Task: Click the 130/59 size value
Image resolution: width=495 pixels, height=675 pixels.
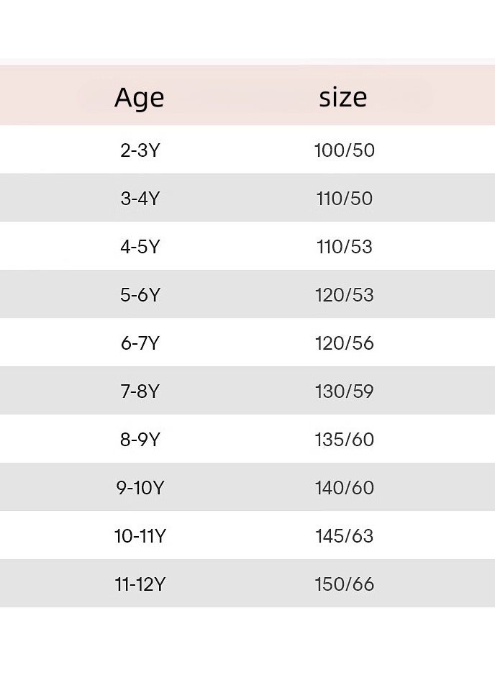Action: [x=344, y=391]
